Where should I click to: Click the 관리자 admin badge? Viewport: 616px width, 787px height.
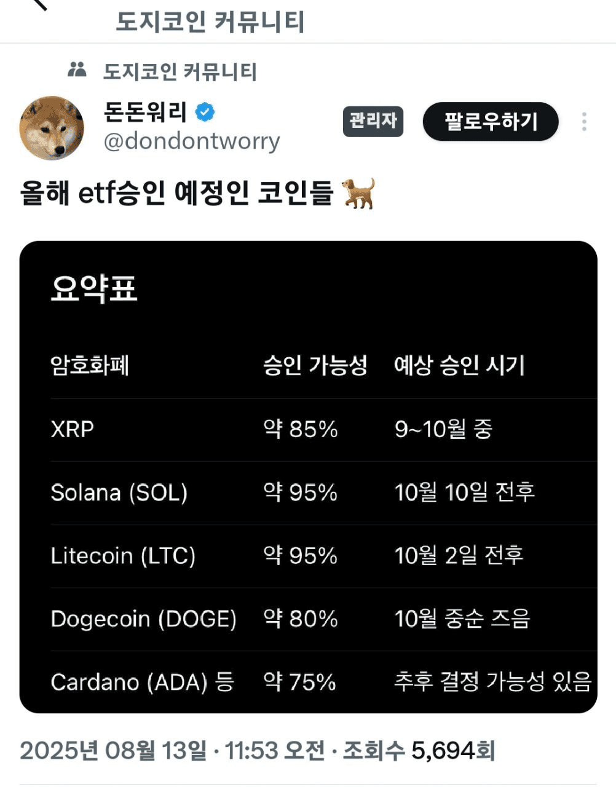(x=373, y=121)
